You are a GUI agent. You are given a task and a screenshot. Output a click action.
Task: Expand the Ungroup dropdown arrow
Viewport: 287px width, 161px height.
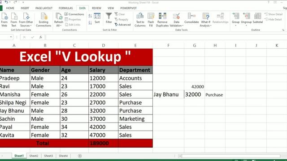pos(246,25)
